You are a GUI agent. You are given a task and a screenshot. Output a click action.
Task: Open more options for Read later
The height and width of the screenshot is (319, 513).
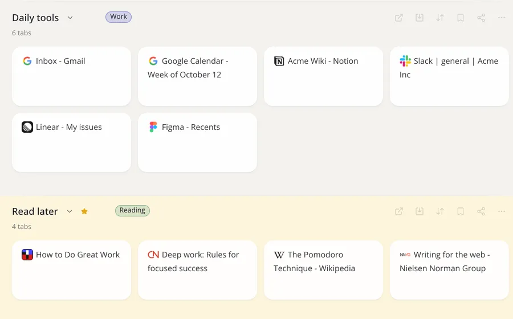[x=502, y=211]
